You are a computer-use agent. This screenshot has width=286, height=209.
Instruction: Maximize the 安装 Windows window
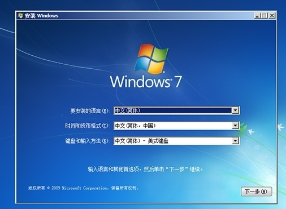(x=264, y=16)
